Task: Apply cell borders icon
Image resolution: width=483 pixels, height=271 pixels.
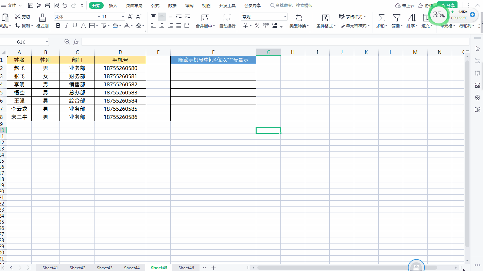Action: pyautogui.click(x=92, y=25)
